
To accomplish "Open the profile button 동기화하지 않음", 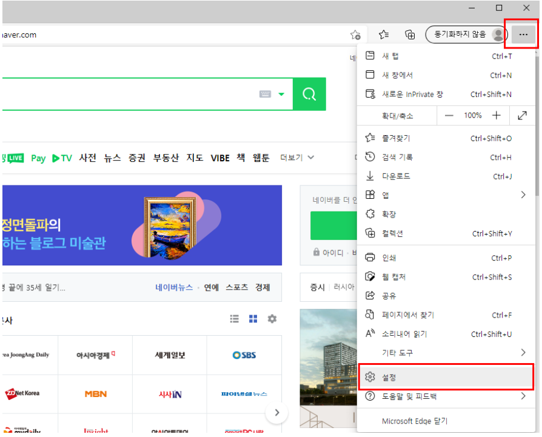I will click(x=466, y=35).
